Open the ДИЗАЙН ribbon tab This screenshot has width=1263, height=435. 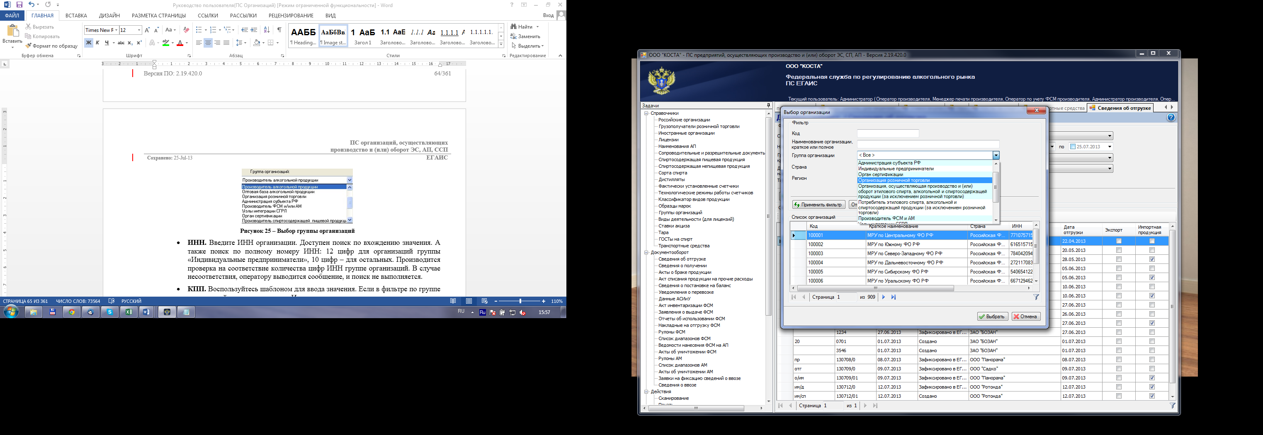point(109,16)
